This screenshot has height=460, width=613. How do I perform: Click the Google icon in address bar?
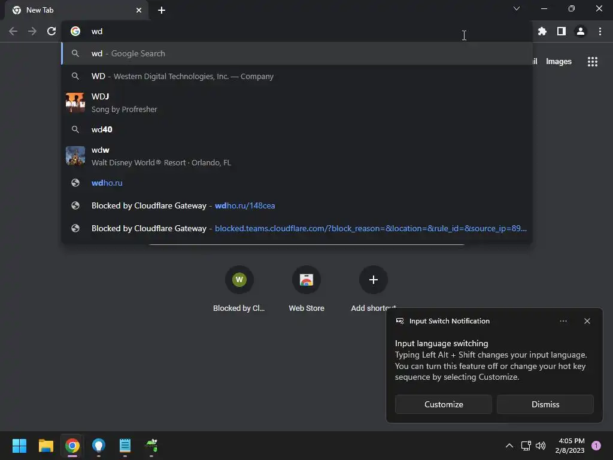pyautogui.click(x=75, y=31)
